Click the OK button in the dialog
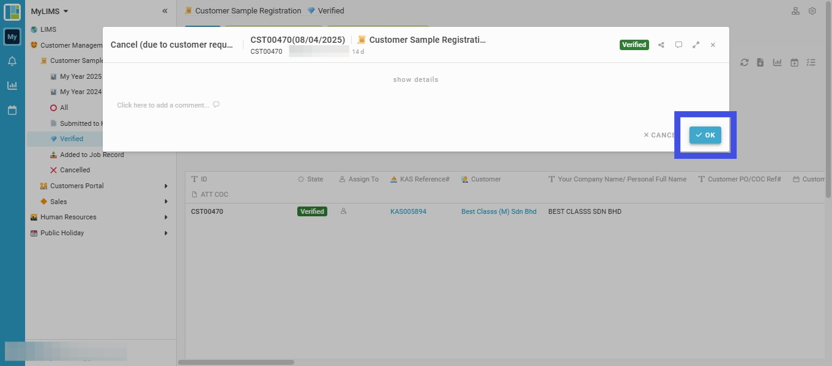The width and height of the screenshot is (832, 366). tap(705, 135)
